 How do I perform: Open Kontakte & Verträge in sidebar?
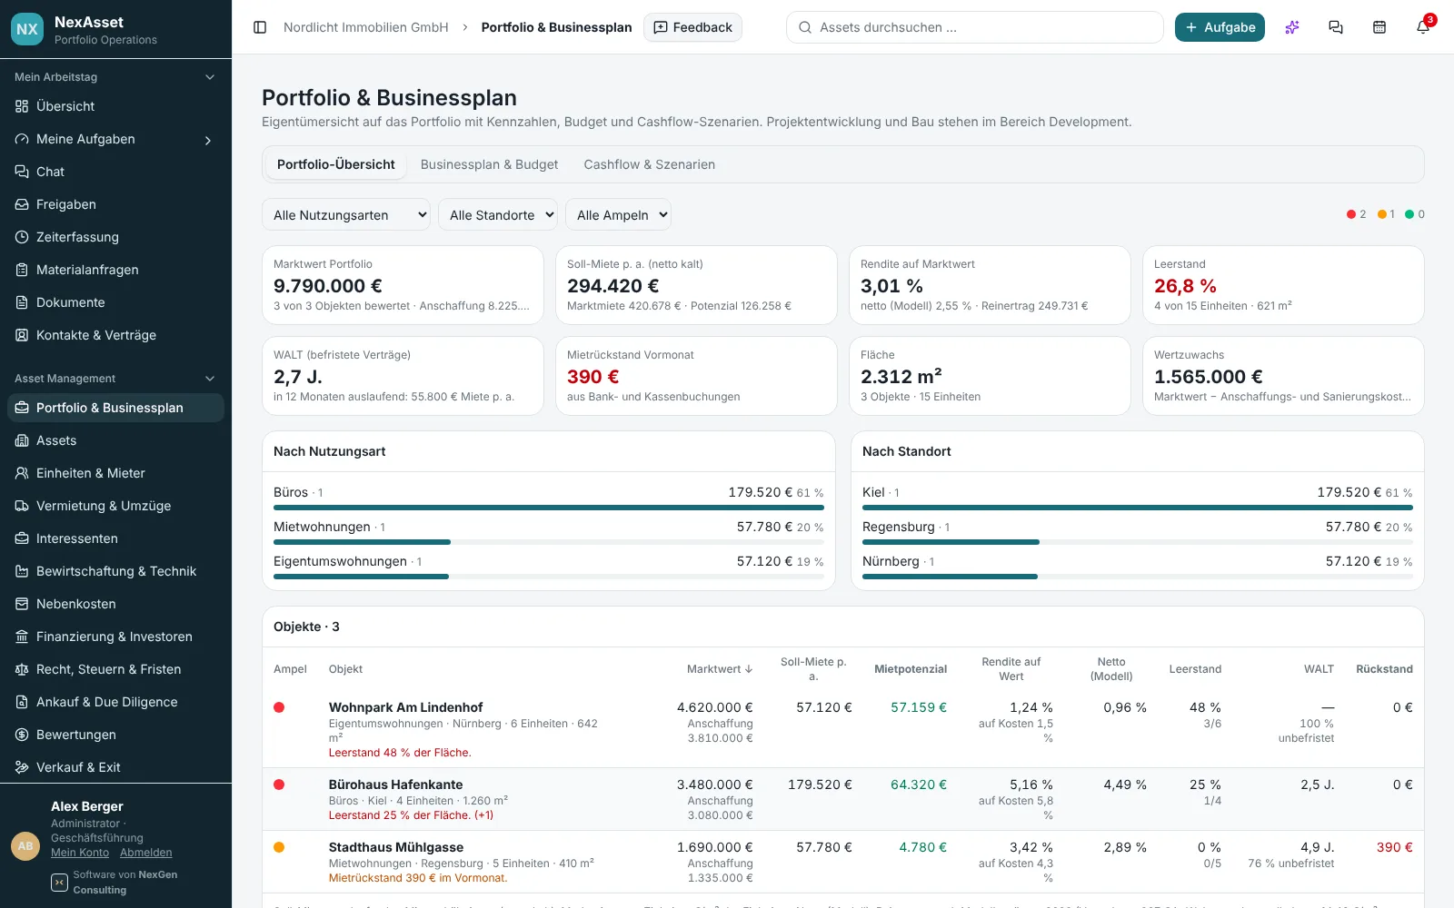coord(115,335)
